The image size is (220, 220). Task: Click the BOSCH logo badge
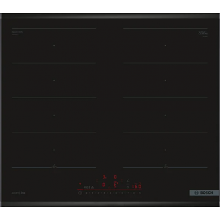point(204,193)
